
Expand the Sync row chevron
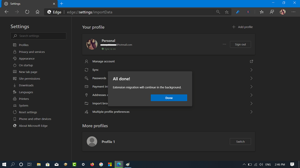[x=251, y=70]
